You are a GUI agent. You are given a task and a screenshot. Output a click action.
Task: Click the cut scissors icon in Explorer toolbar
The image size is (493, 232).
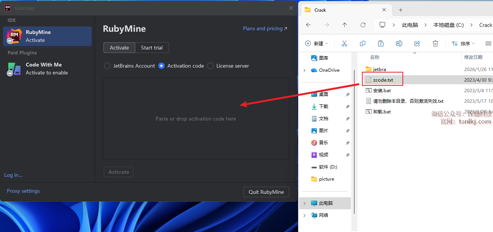[x=344, y=43]
